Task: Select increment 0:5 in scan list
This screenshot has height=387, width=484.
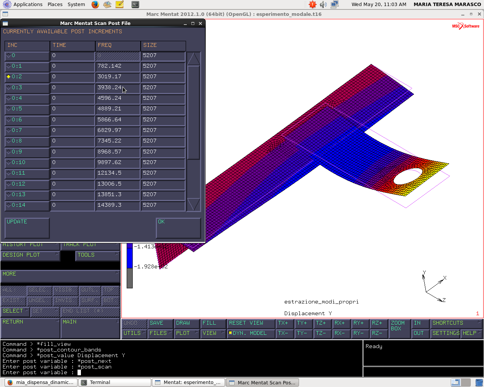Action: click(27, 109)
